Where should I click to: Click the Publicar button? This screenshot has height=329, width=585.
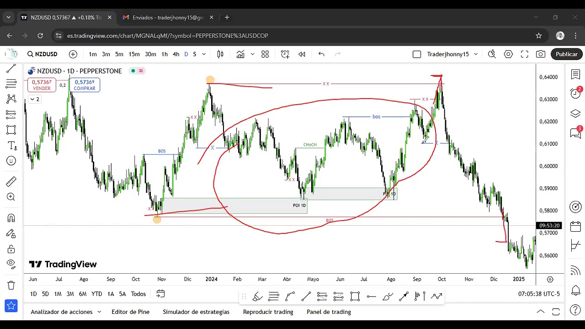pyautogui.click(x=566, y=54)
